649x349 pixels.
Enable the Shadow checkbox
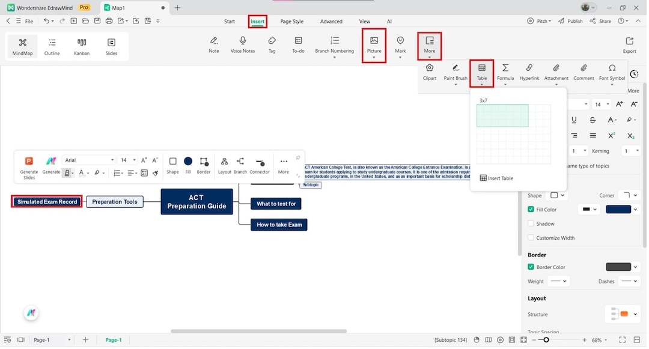click(531, 223)
